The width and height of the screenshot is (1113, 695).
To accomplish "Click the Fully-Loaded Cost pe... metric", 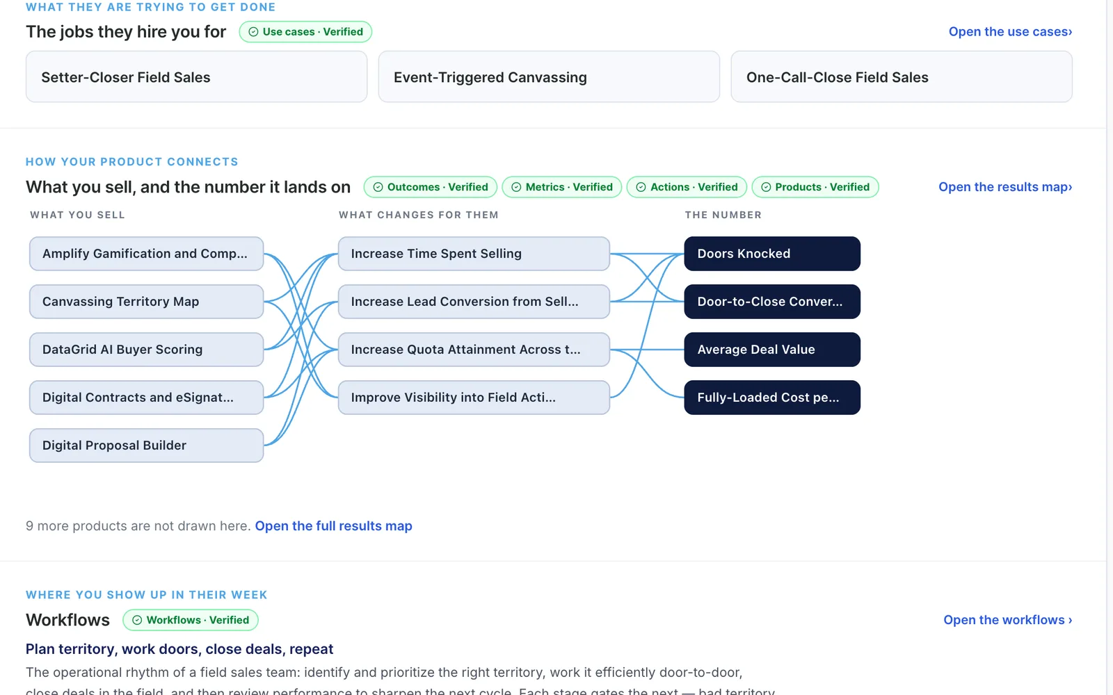I will pyautogui.click(x=772, y=398).
